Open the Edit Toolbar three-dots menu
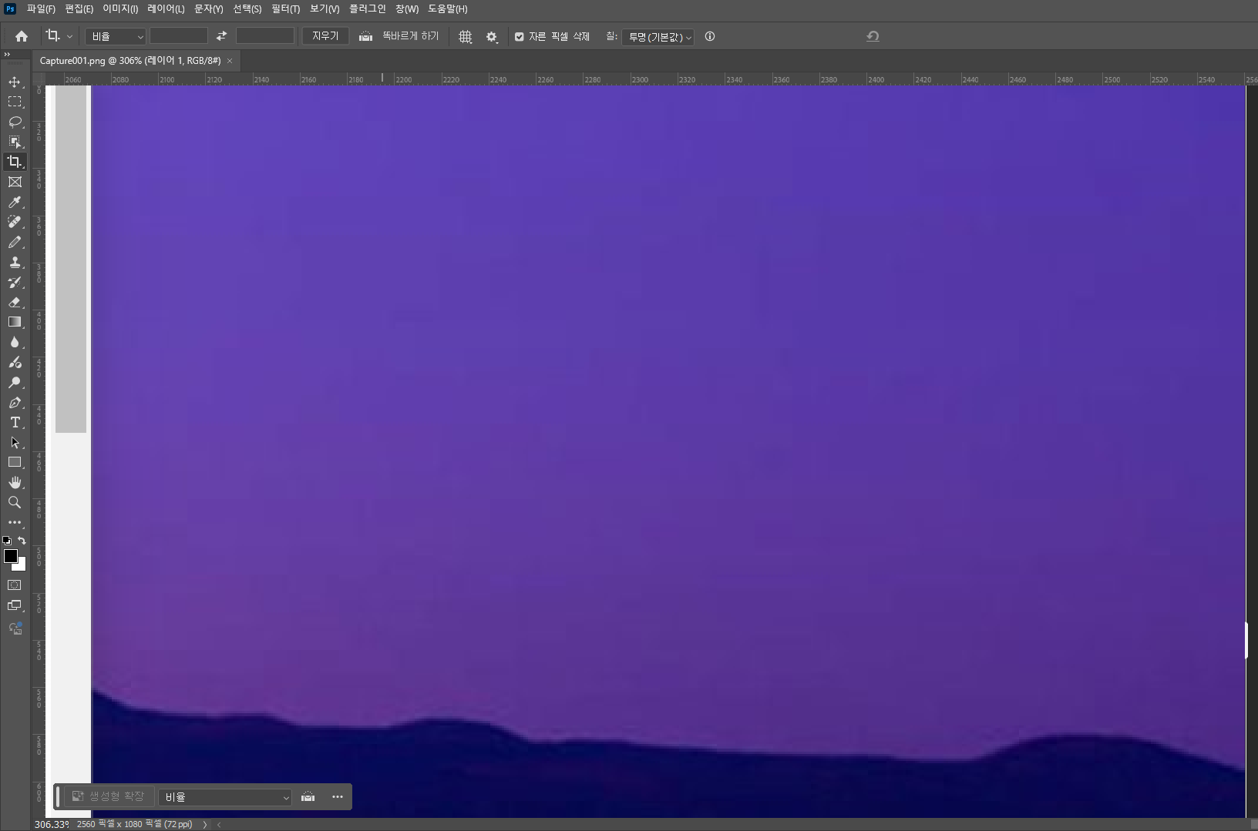1258x831 pixels. coord(15,522)
